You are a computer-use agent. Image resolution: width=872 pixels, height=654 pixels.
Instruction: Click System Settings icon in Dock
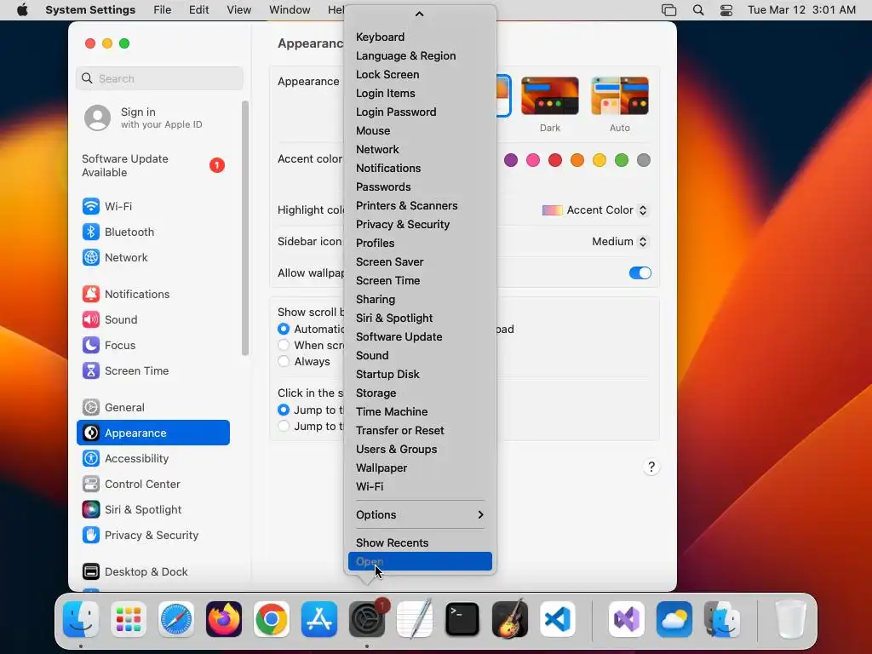367,619
